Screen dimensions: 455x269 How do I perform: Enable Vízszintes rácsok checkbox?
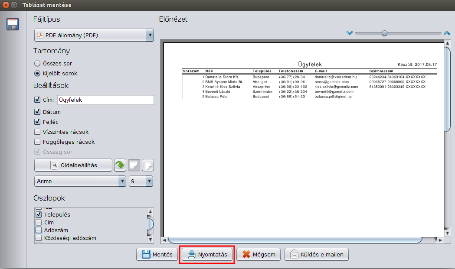pyautogui.click(x=37, y=132)
